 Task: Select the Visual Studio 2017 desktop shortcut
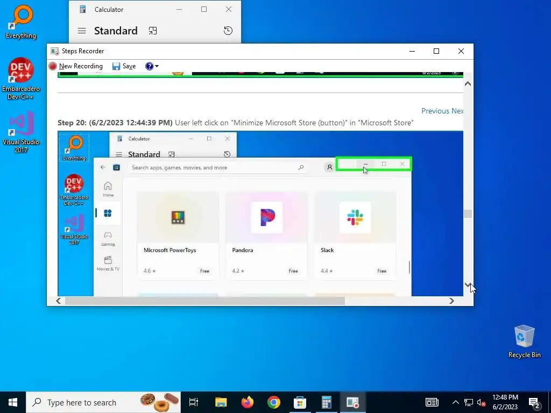(x=21, y=132)
